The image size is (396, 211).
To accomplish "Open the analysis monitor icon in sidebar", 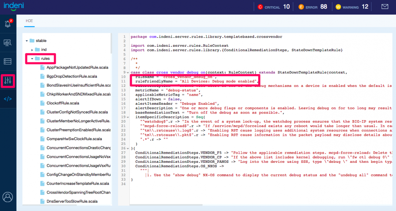I will (8, 43).
